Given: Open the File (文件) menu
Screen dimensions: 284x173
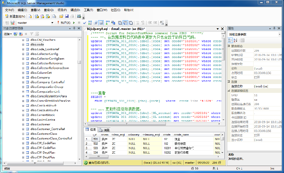Looking at the screenshot, I should (9, 10).
